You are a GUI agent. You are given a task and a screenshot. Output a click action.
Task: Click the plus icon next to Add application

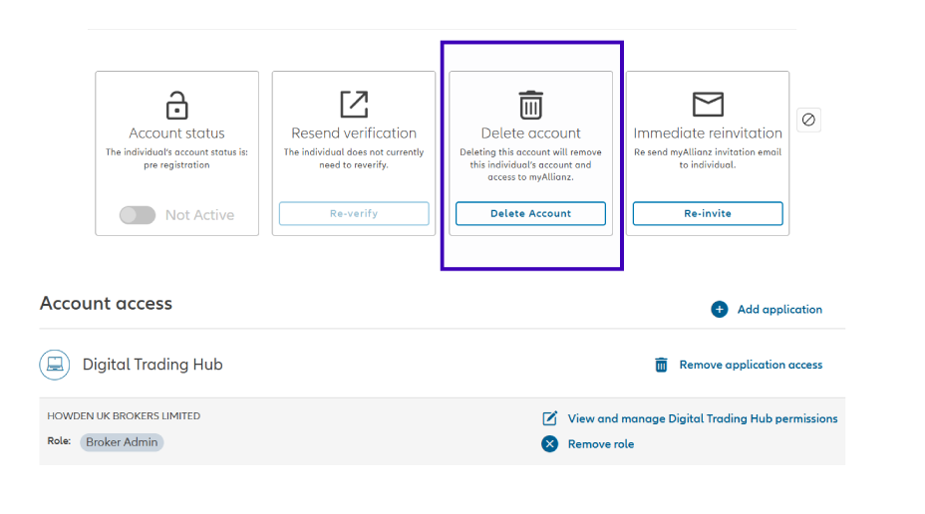point(719,310)
